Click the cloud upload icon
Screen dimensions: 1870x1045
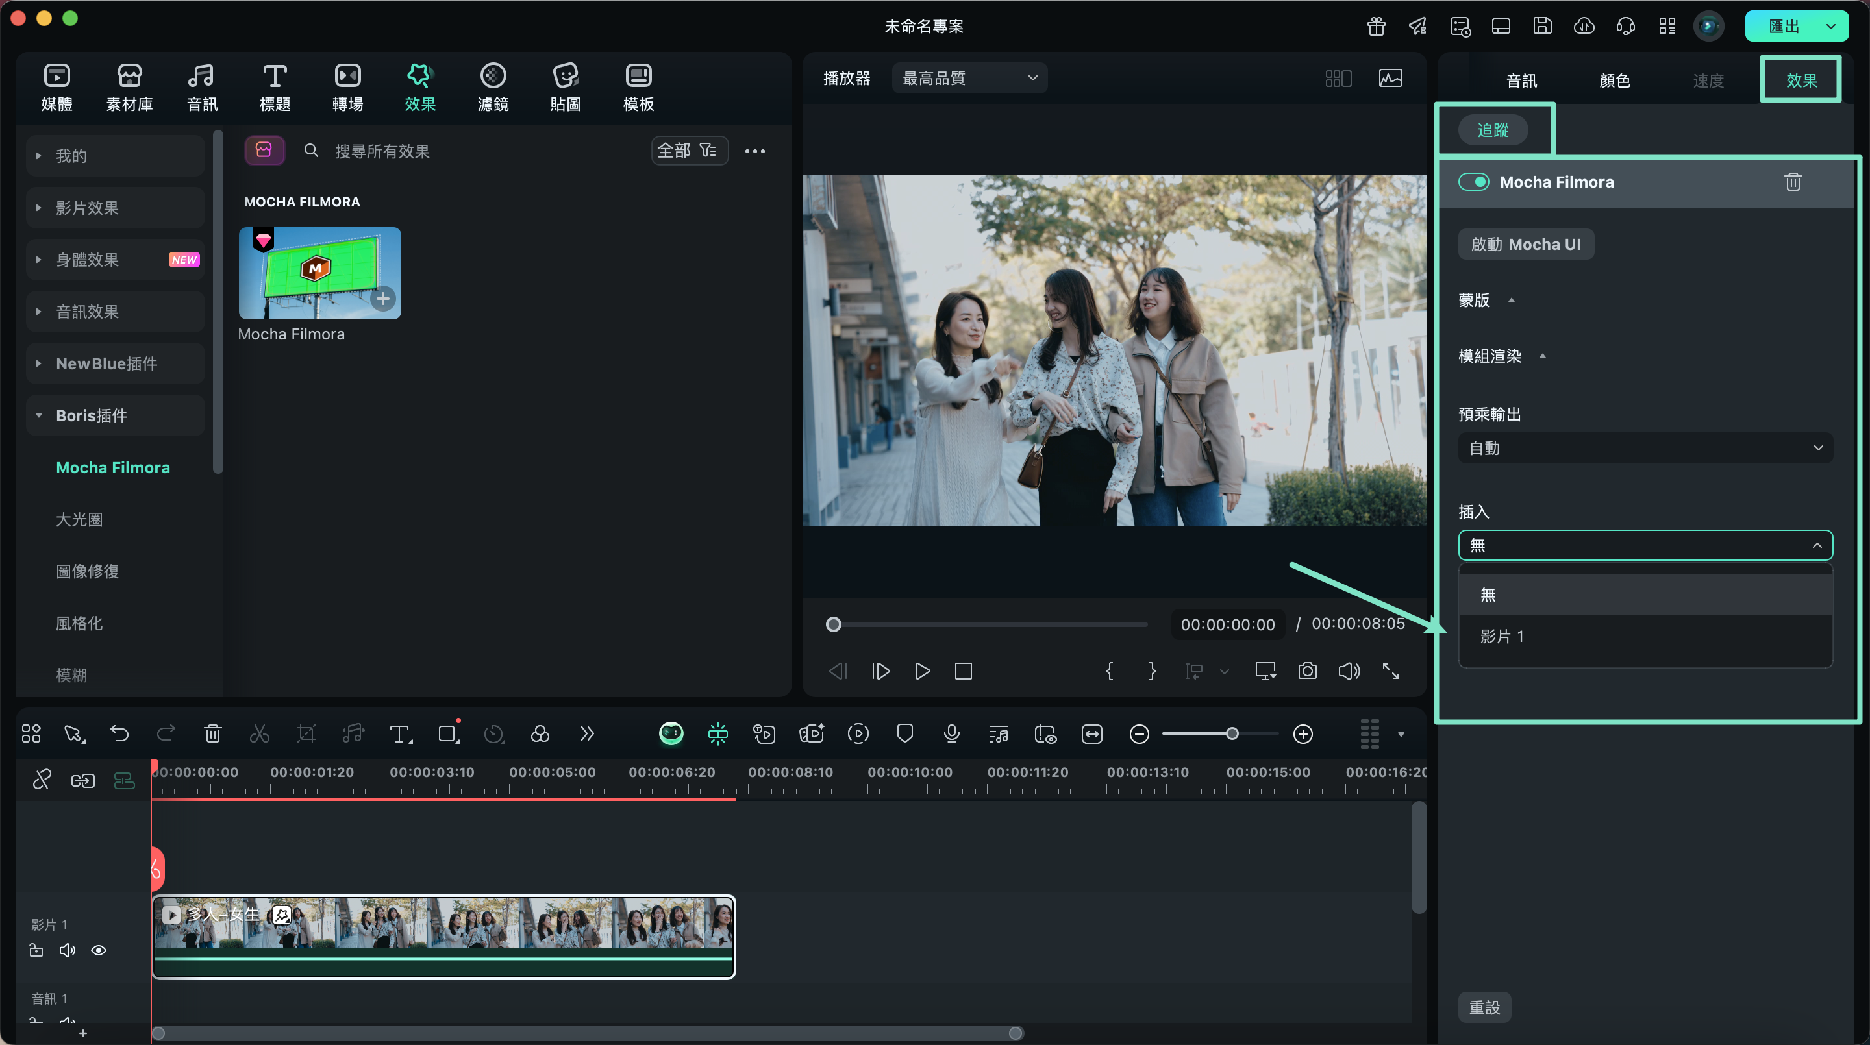click(1584, 27)
